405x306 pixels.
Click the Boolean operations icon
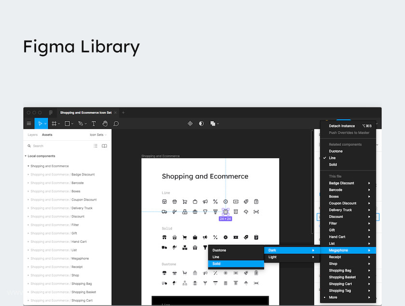tap(213, 124)
